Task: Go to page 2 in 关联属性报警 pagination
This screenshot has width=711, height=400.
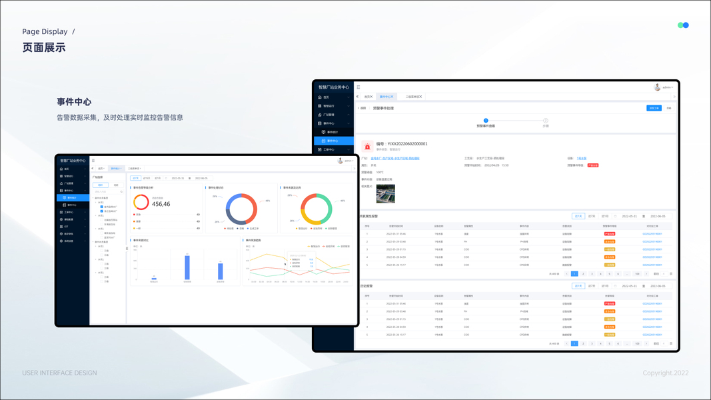Action: [583, 274]
